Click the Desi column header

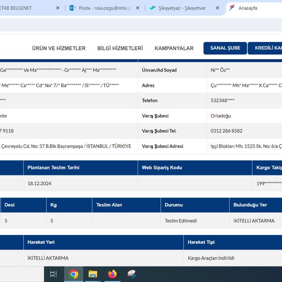coord(23,205)
